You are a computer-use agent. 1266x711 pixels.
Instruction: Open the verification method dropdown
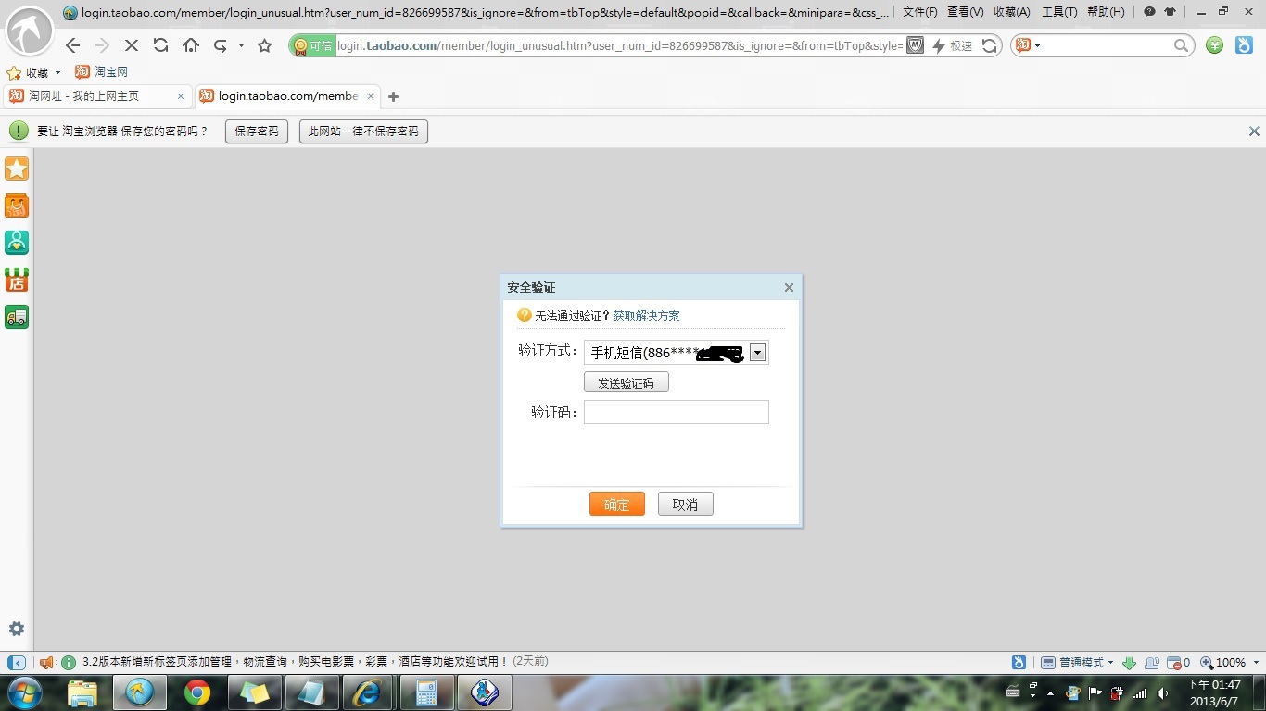[x=757, y=352]
